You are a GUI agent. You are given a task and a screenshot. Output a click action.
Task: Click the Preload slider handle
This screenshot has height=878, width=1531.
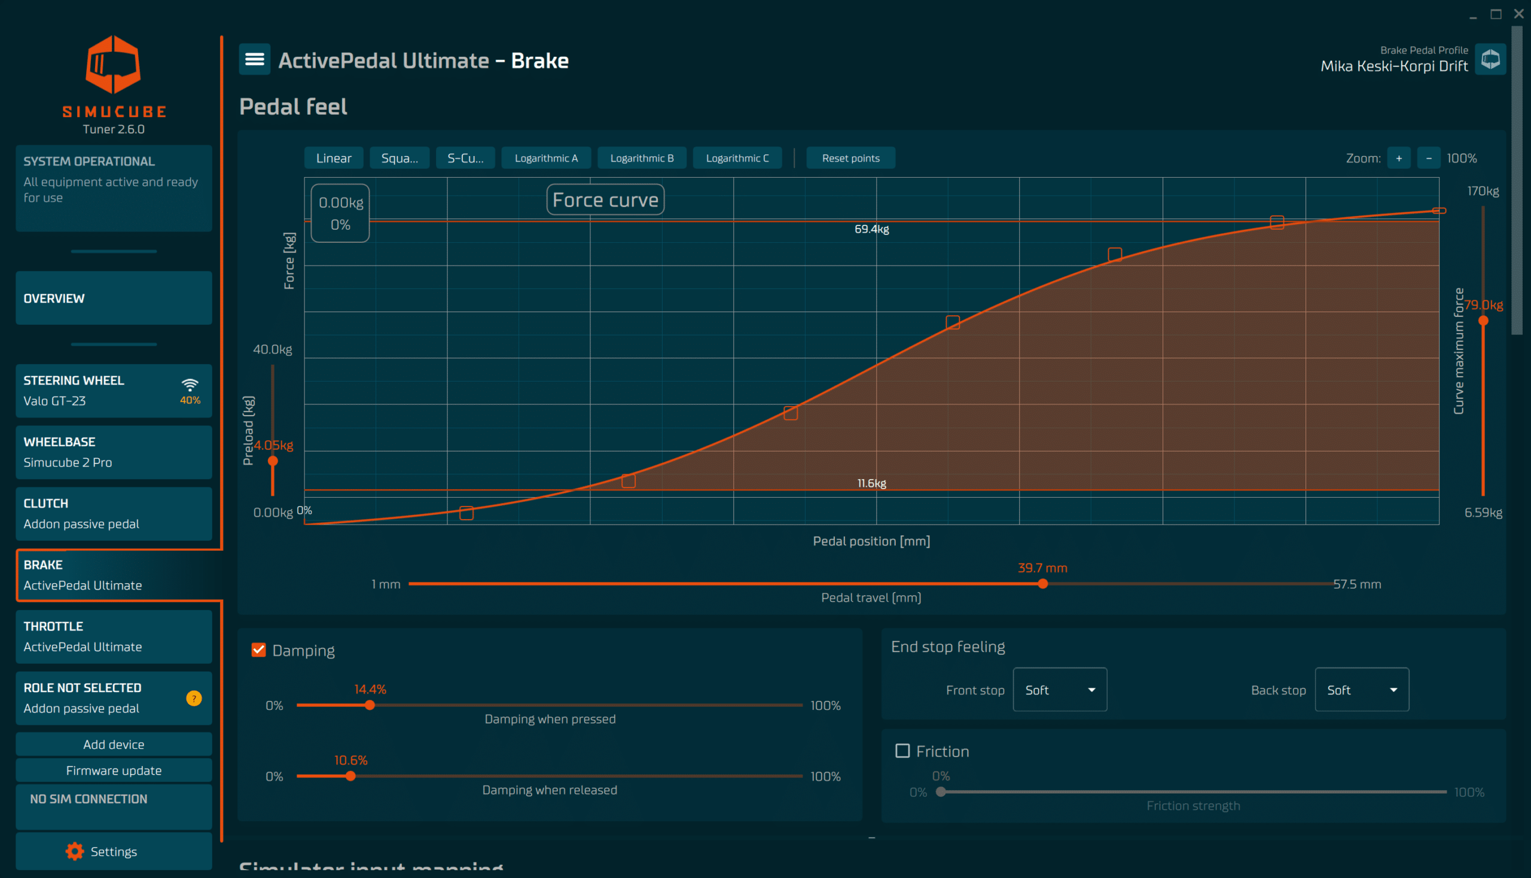[273, 461]
